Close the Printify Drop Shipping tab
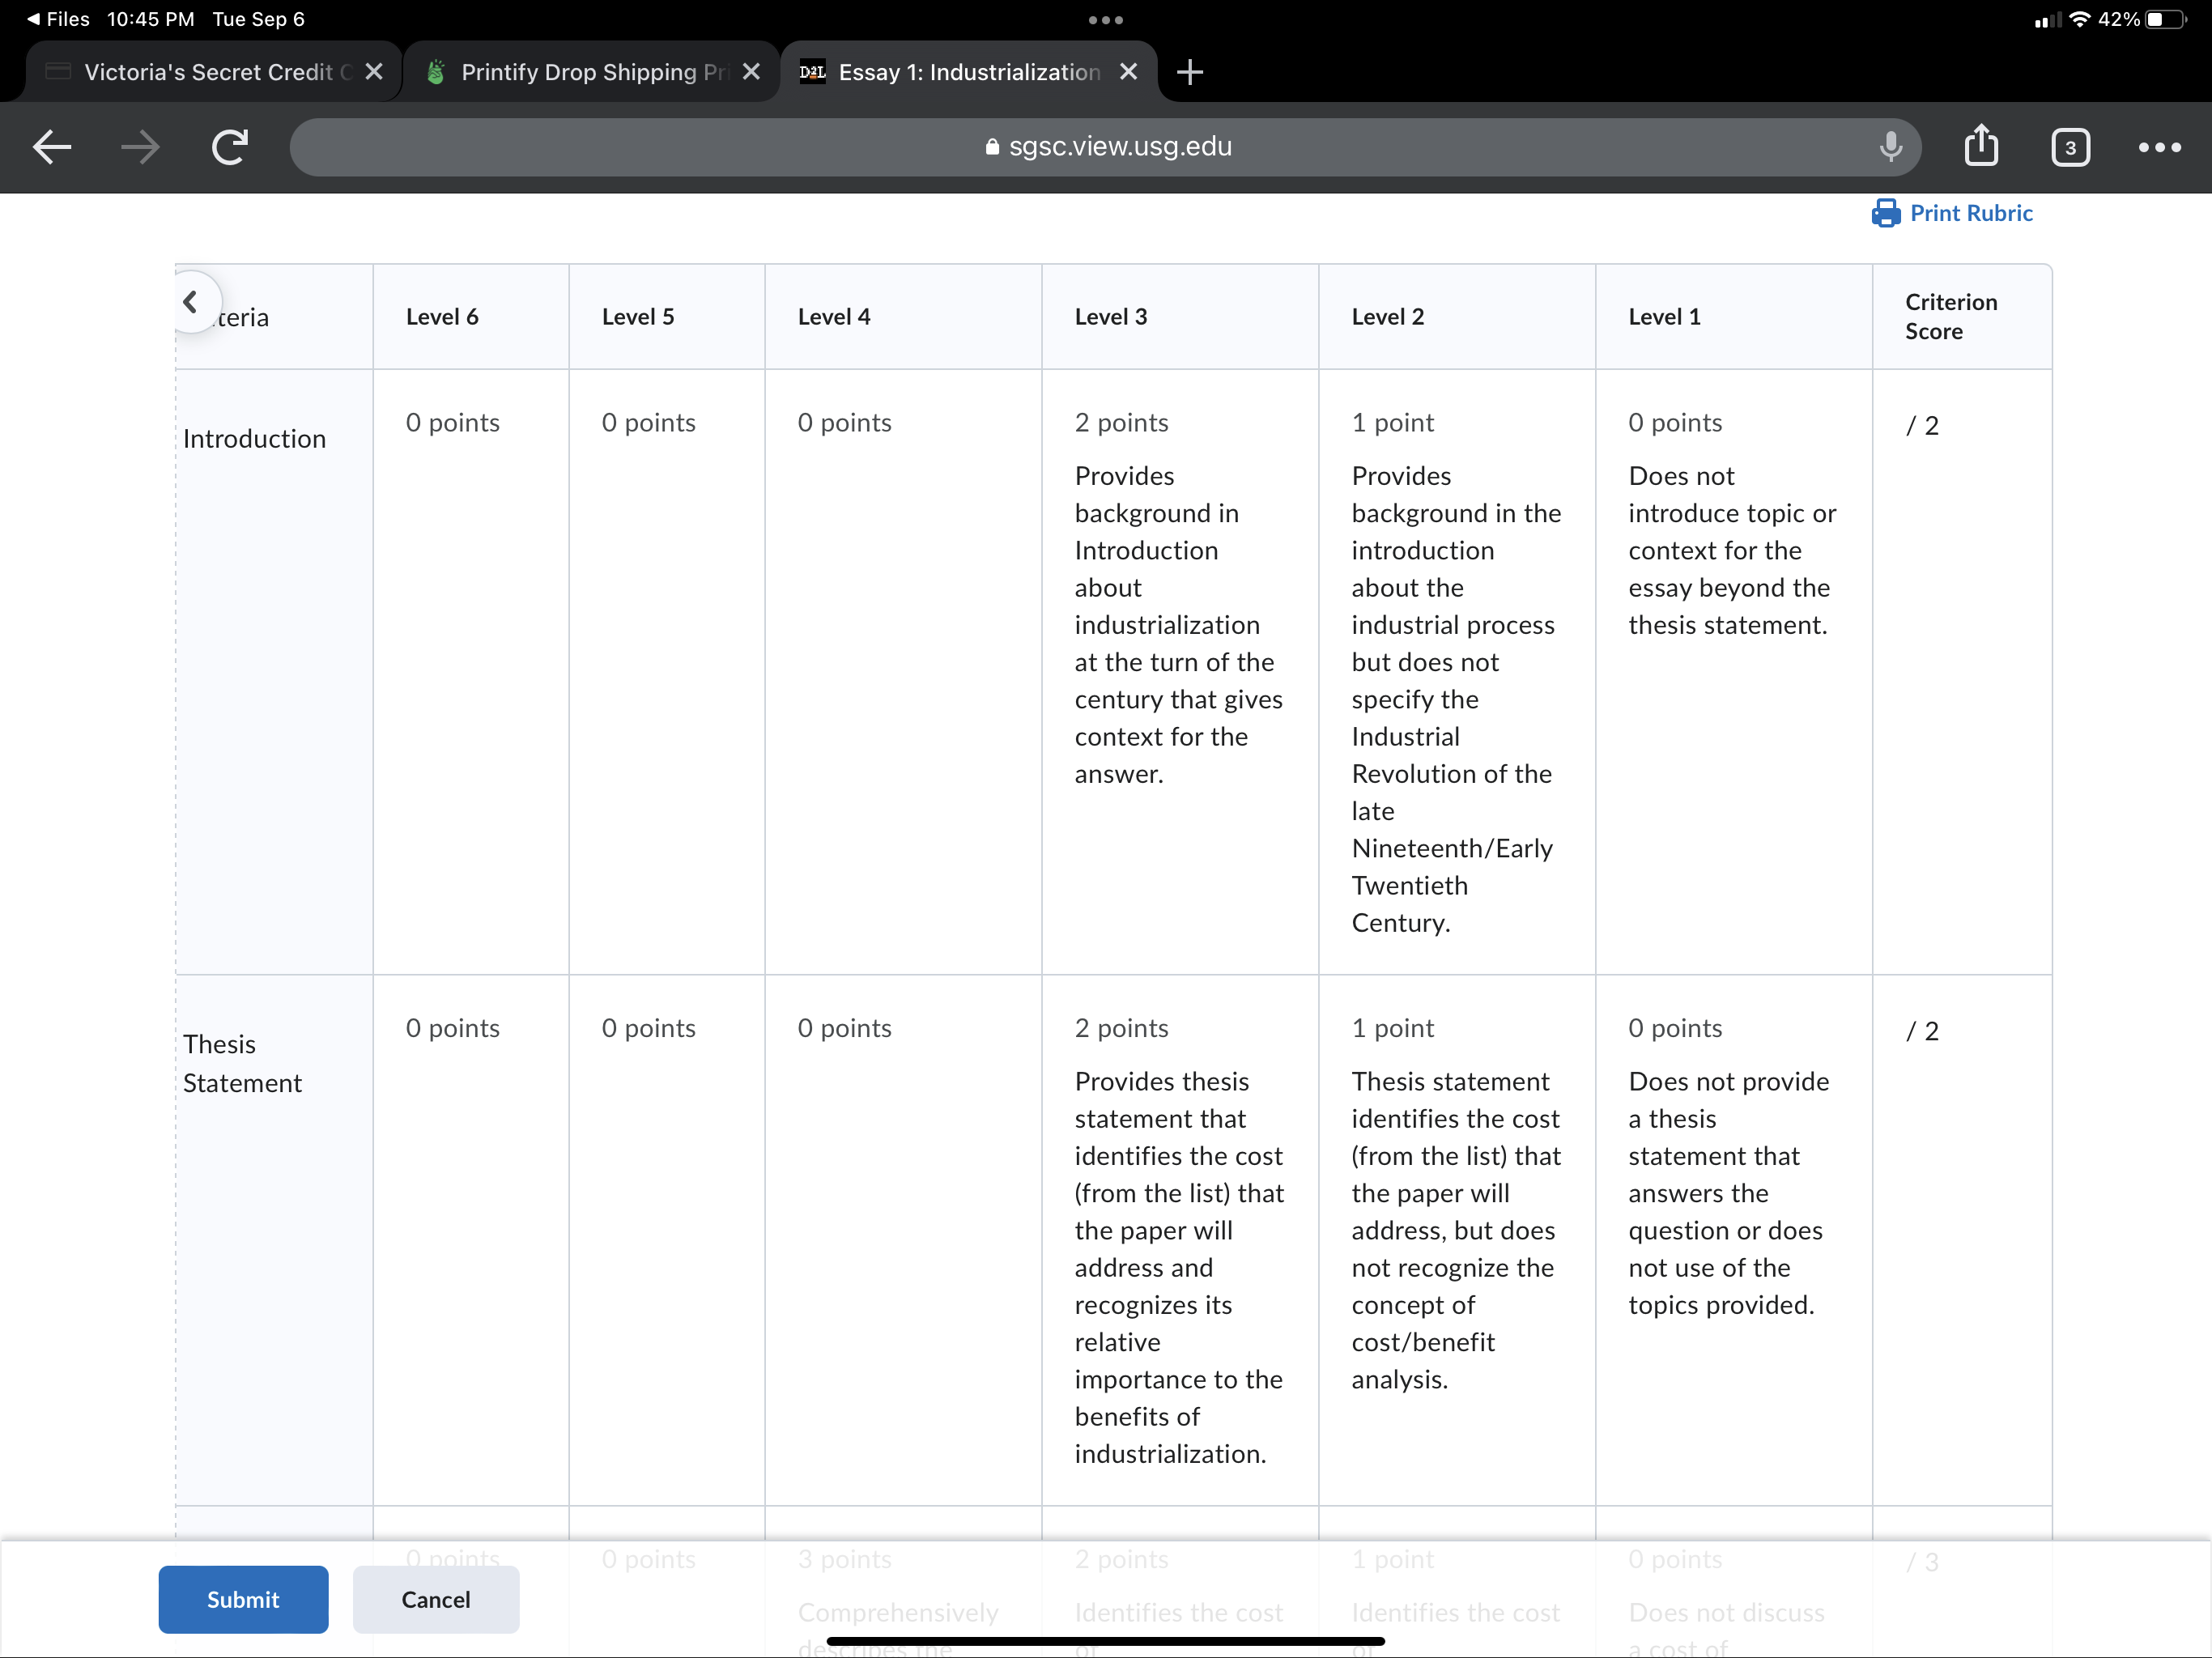Viewport: 2212px width, 1658px height. point(751,72)
